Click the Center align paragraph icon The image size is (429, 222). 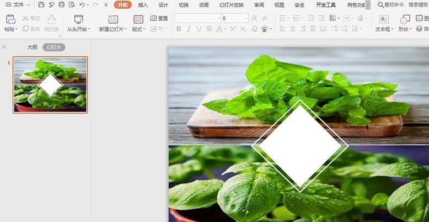point(293,29)
